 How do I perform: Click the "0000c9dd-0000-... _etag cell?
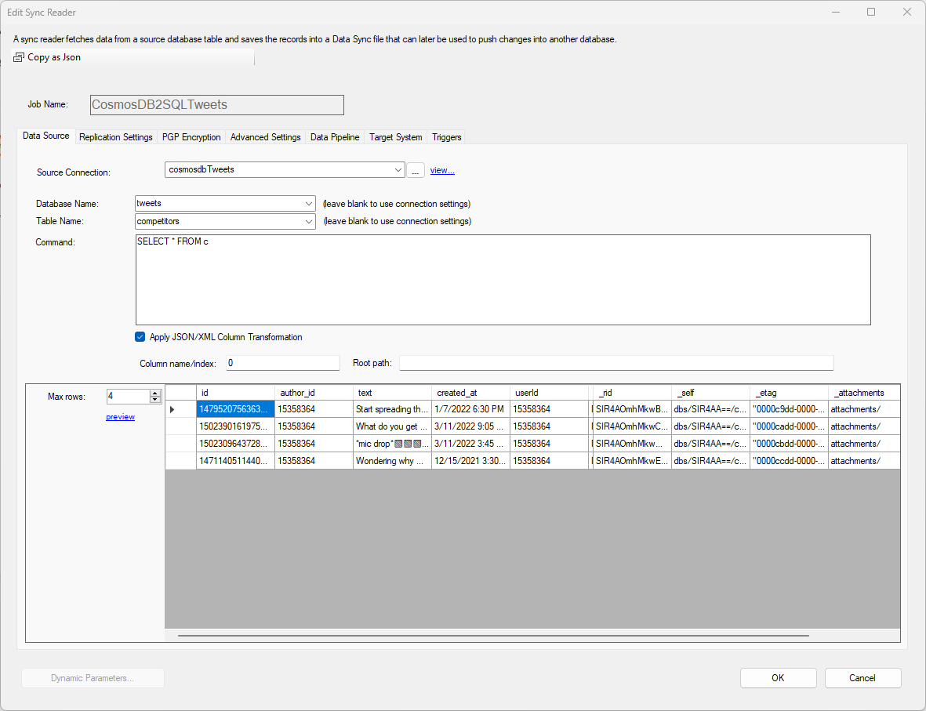[x=790, y=409]
